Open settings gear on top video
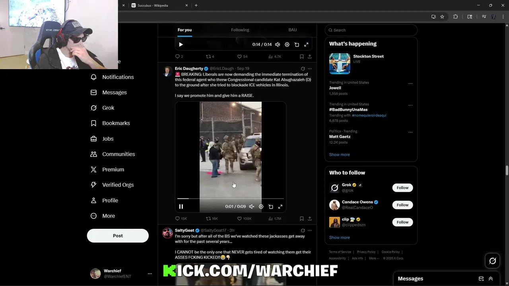Screen dimensions: 509x286 click(287, 44)
